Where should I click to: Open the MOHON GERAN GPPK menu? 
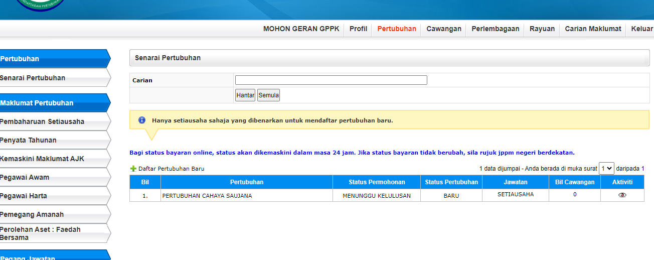301,29
